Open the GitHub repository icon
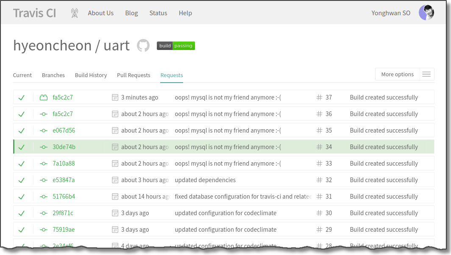Viewport: 451px width, 255px height. pos(143,46)
